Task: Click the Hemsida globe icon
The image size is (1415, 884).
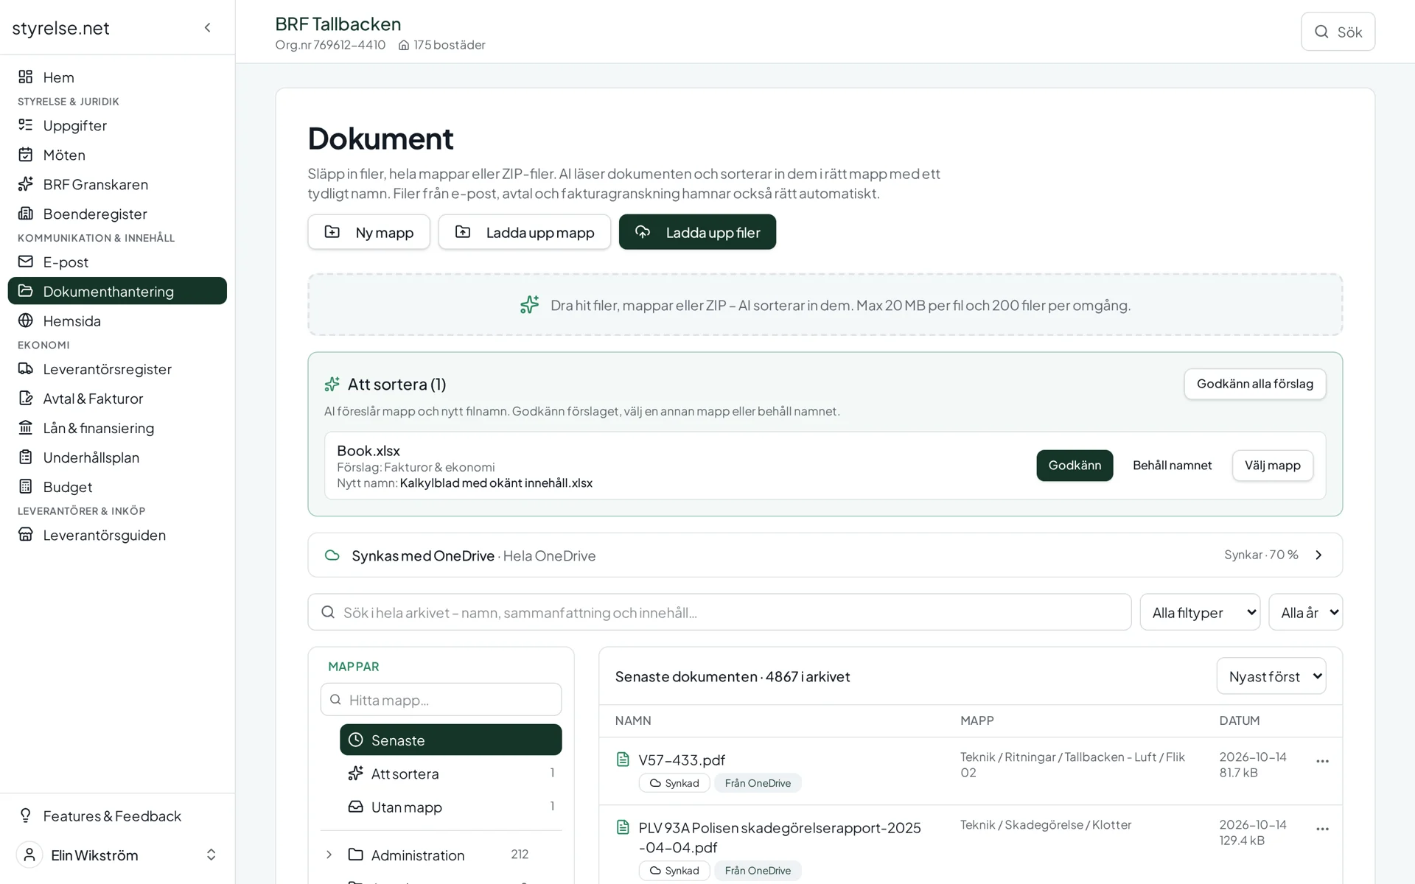Action: [26, 320]
